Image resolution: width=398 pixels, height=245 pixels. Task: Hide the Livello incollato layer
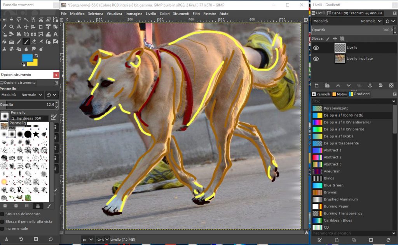click(316, 59)
